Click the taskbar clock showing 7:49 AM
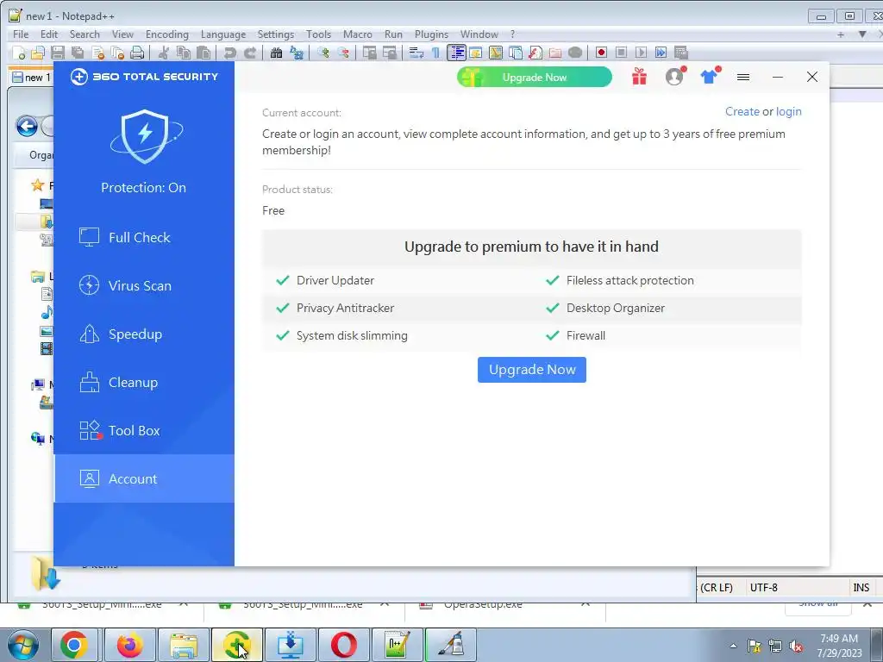883x662 pixels. [839, 646]
